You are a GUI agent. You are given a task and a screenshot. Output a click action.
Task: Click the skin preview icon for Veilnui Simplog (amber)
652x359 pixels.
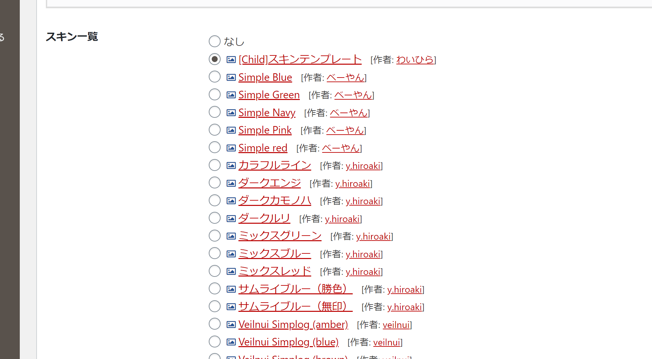tap(231, 324)
